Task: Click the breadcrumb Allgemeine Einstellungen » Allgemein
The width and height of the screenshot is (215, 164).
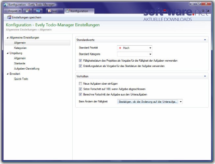Action: (x=29, y=30)
